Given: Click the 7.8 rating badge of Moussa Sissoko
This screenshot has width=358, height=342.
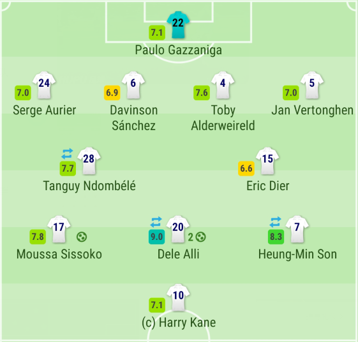Looking at the screenshot, I should point(38,237).
